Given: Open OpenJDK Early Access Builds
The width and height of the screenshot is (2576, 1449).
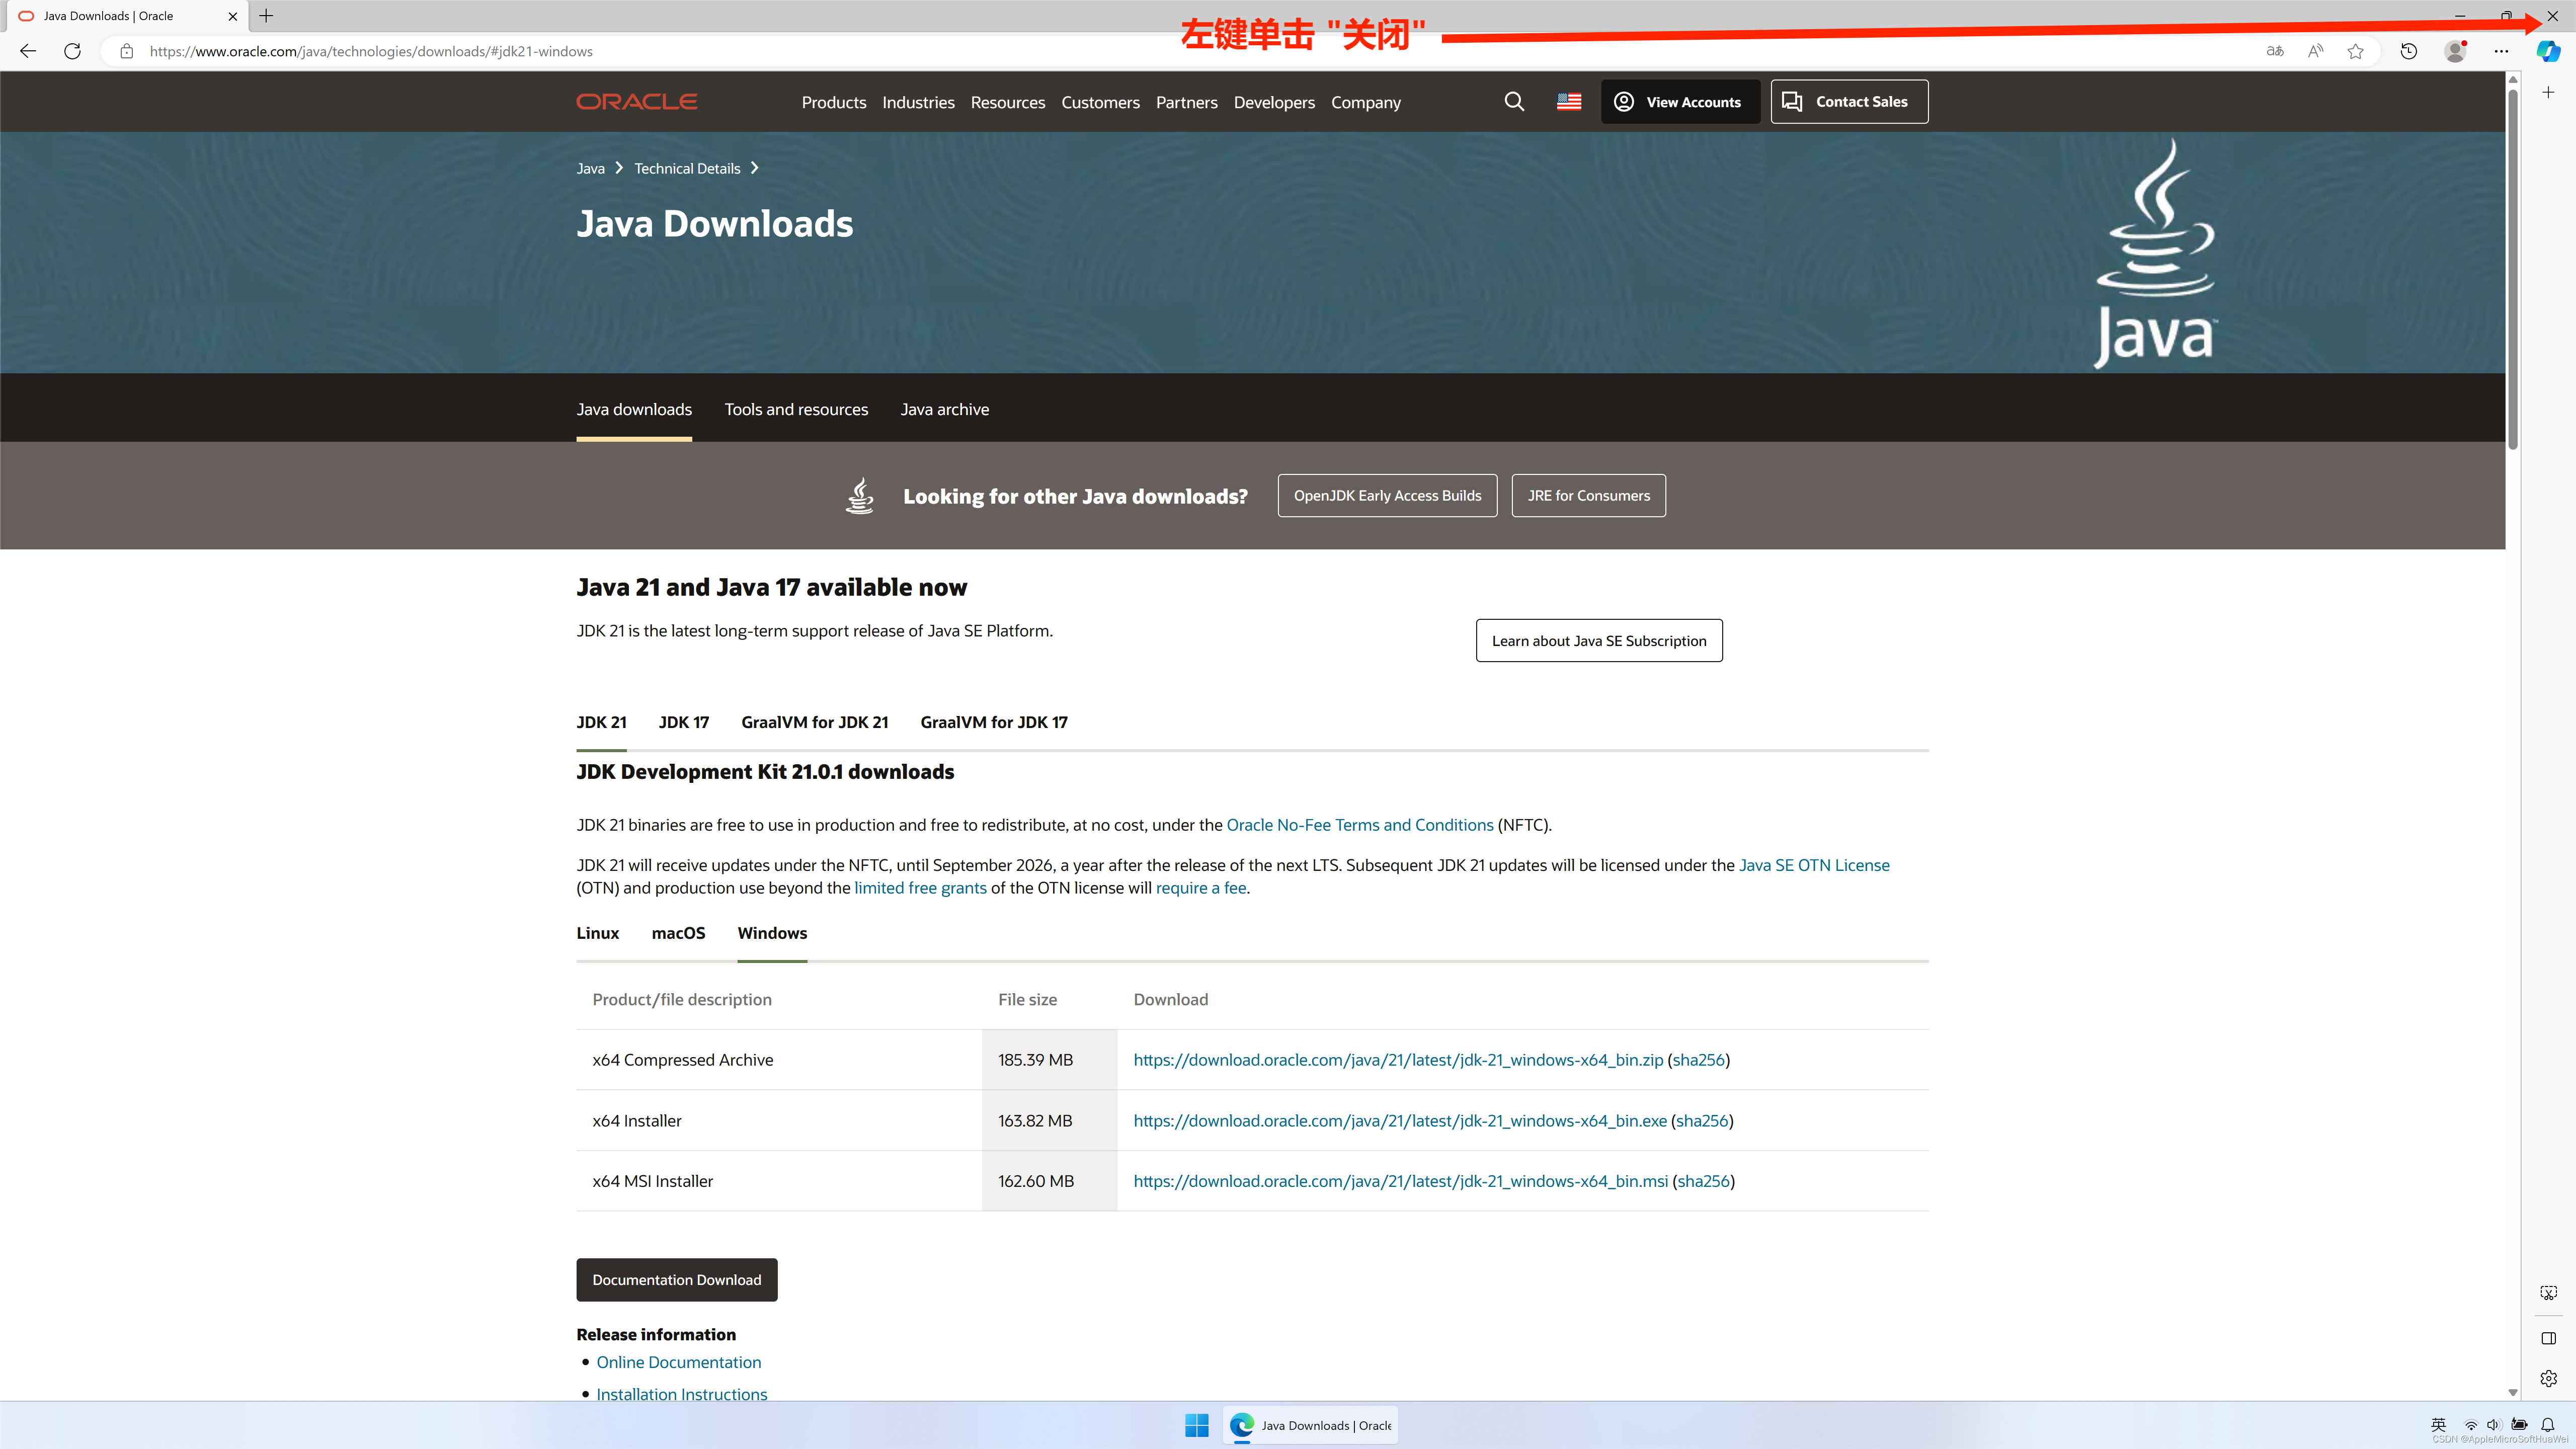Looking at the screenshot, I should point(1387,495).
